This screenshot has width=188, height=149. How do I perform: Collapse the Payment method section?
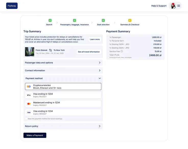click(x=99, y=78)
